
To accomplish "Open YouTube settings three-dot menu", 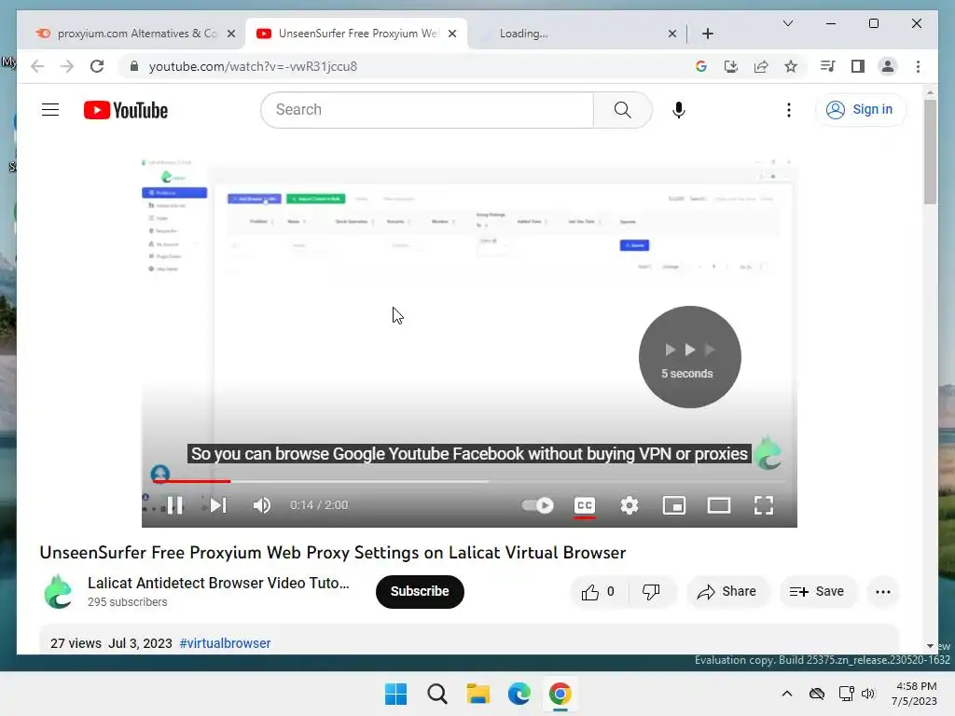I will 789,110.
